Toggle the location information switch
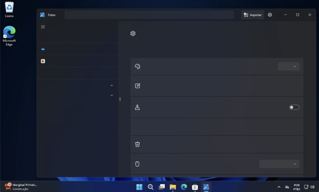The height and width of the screenshot is (192, 319). [294, 107]
